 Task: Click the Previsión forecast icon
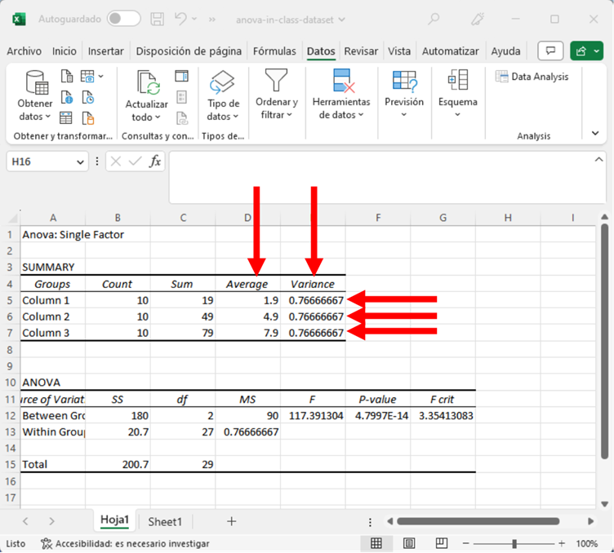pos(404,82)
